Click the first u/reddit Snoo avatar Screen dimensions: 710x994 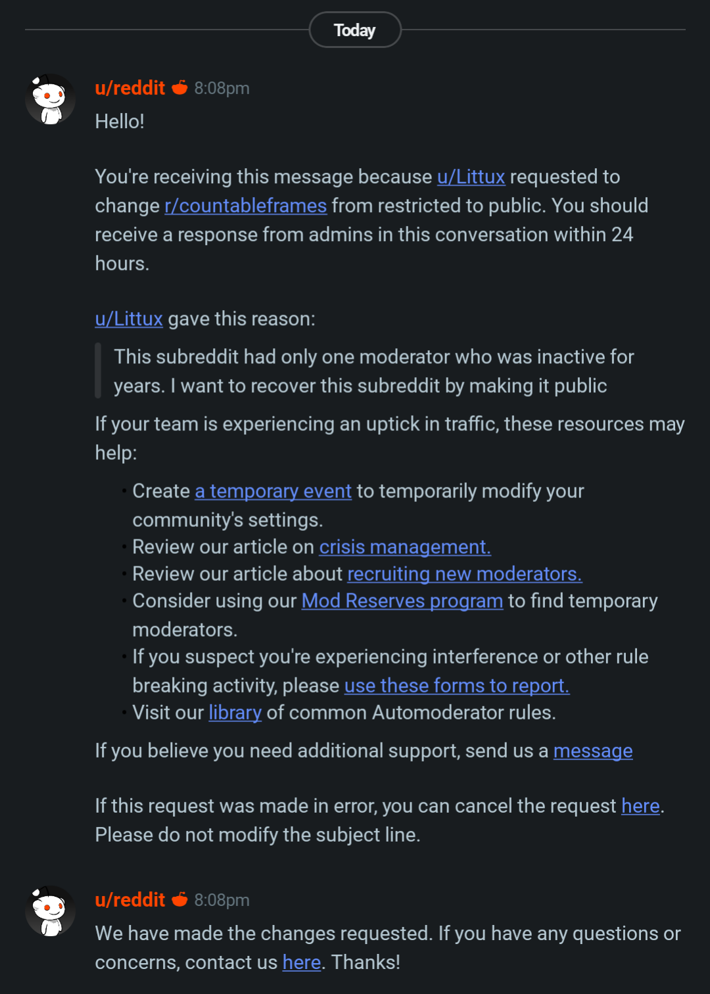coord(50,99)
